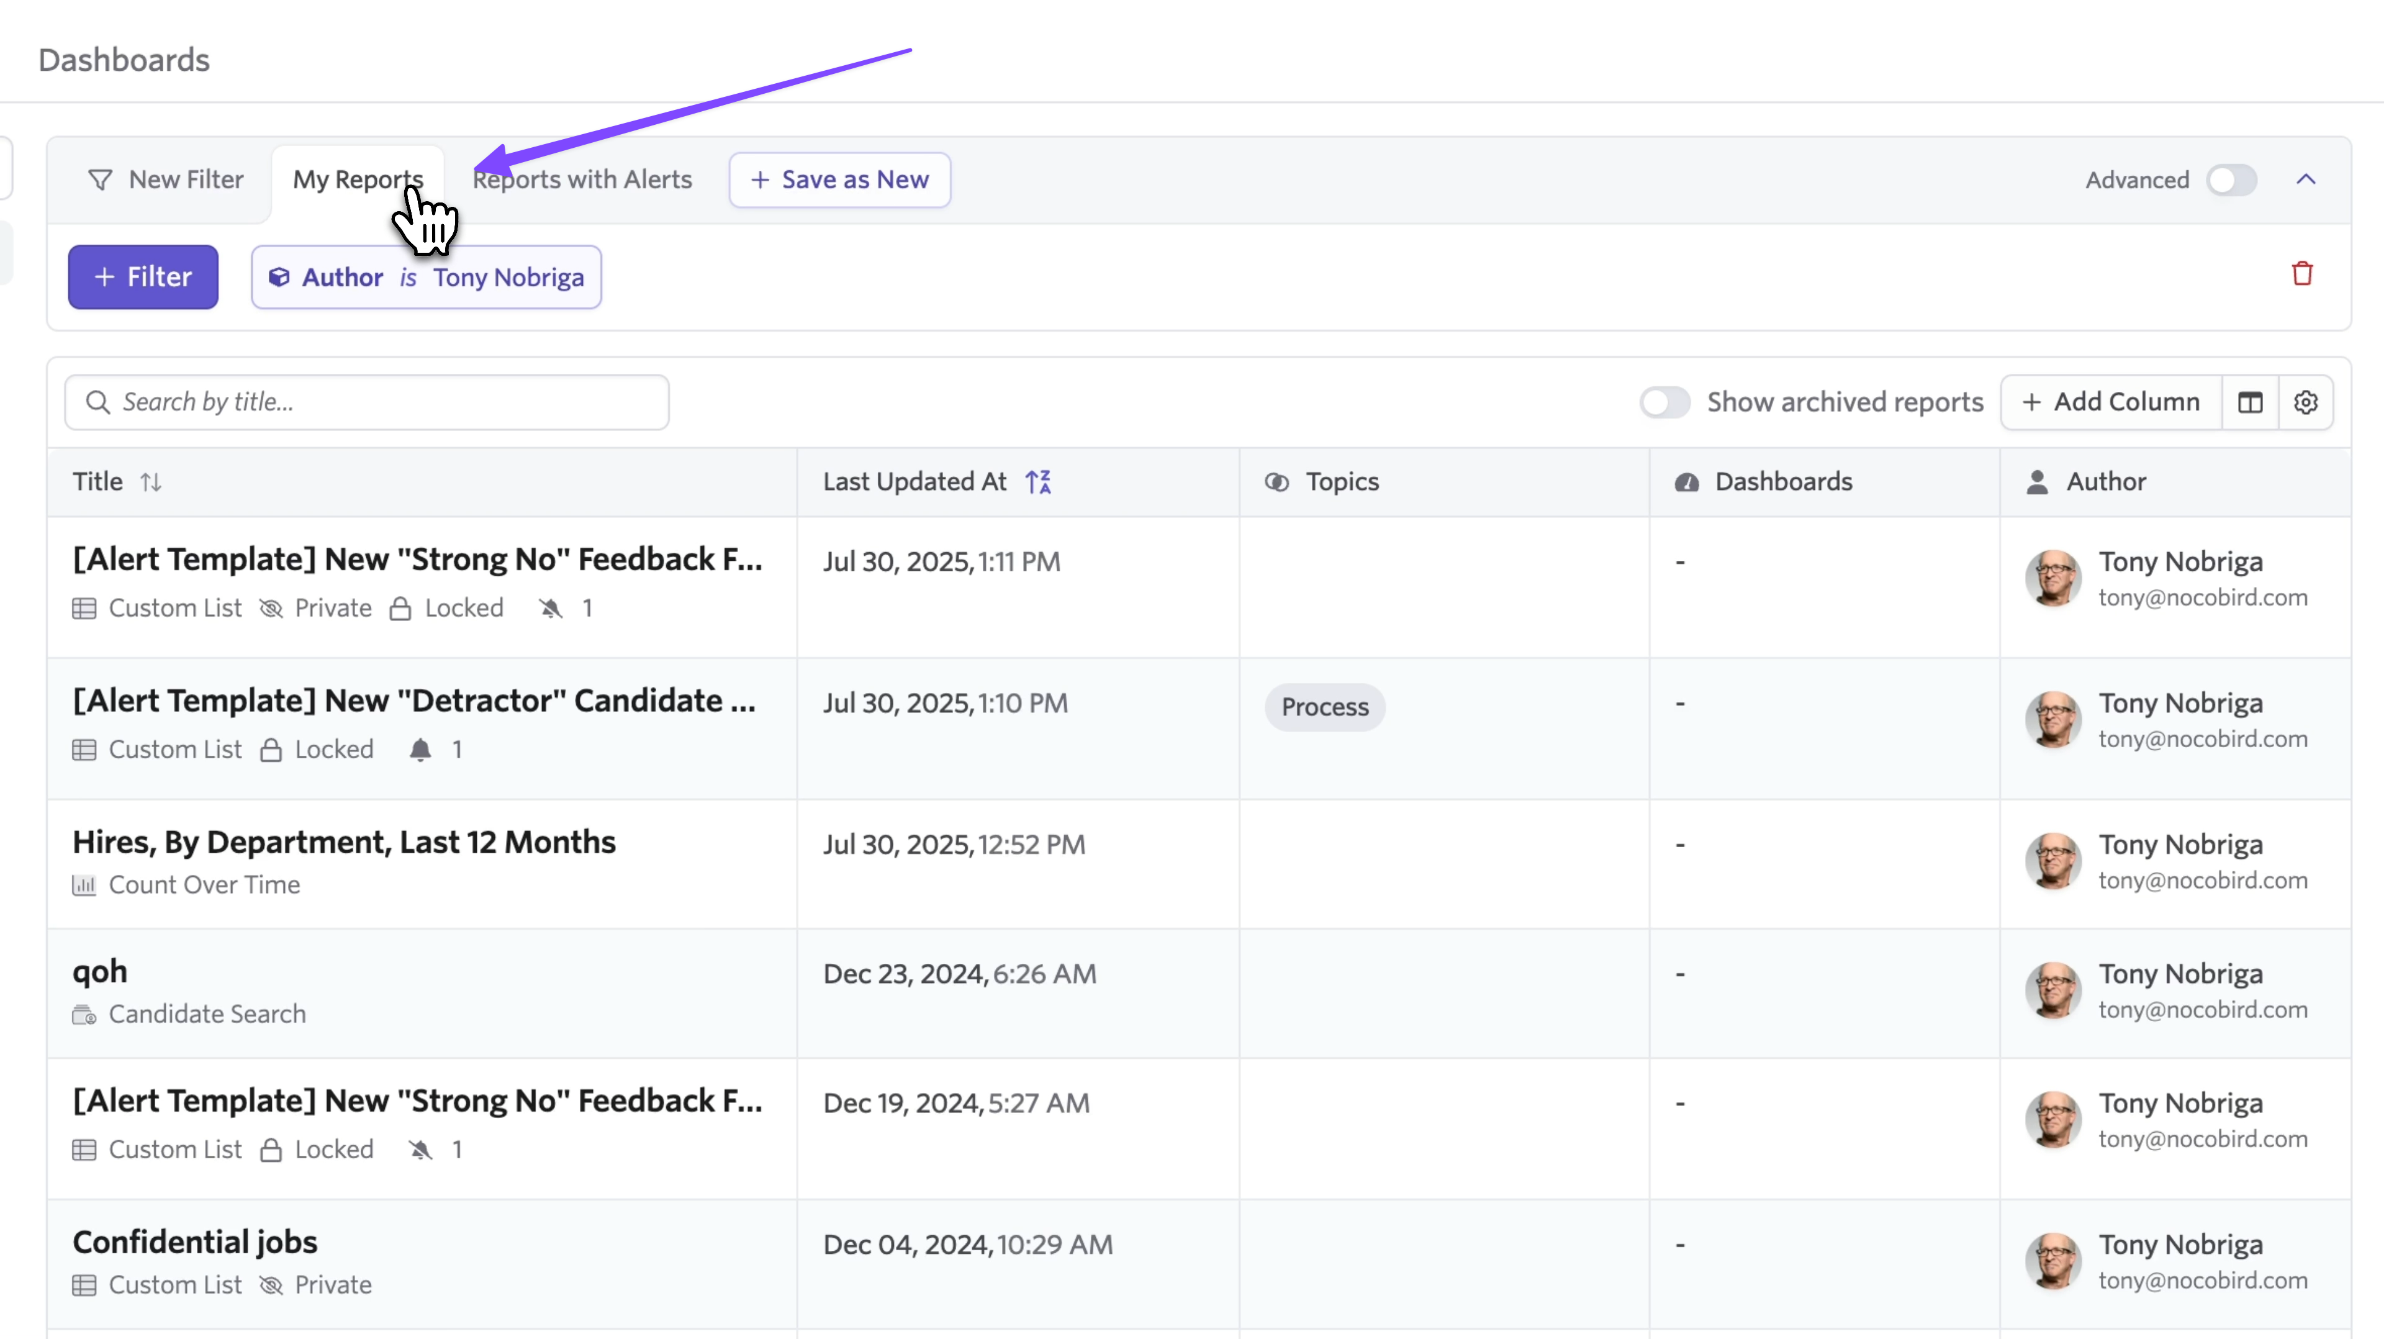Click the purple Filter button
The image size is (2384, 1339).
[x=143, y=277]
